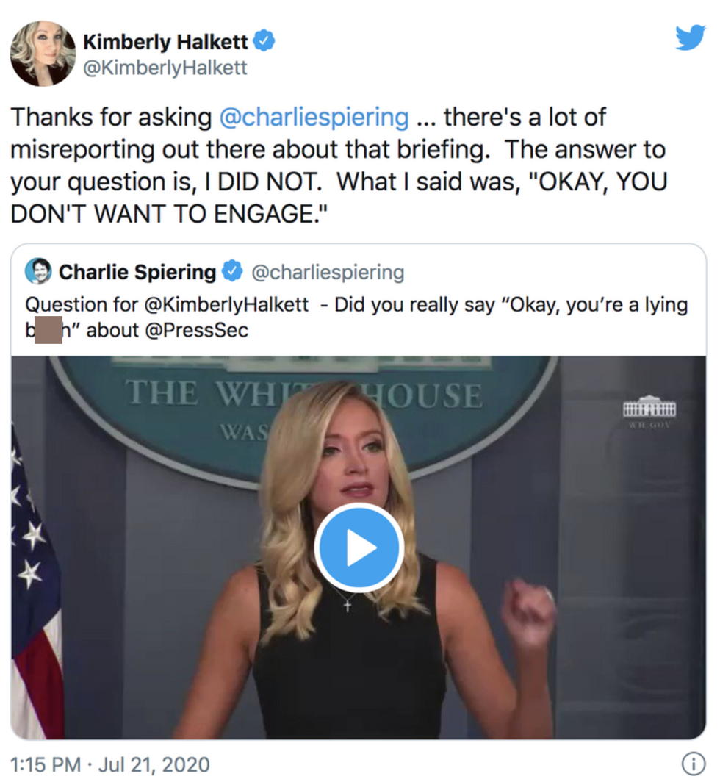This screenshot has height=782, width=720.
Task: Click Charlie Spiering's small avatar
Action: tap(38, 272)
